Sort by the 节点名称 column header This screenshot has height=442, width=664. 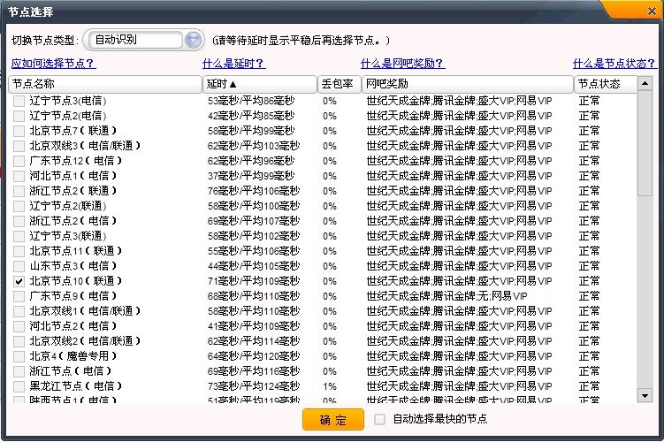(x=105, y=84)
